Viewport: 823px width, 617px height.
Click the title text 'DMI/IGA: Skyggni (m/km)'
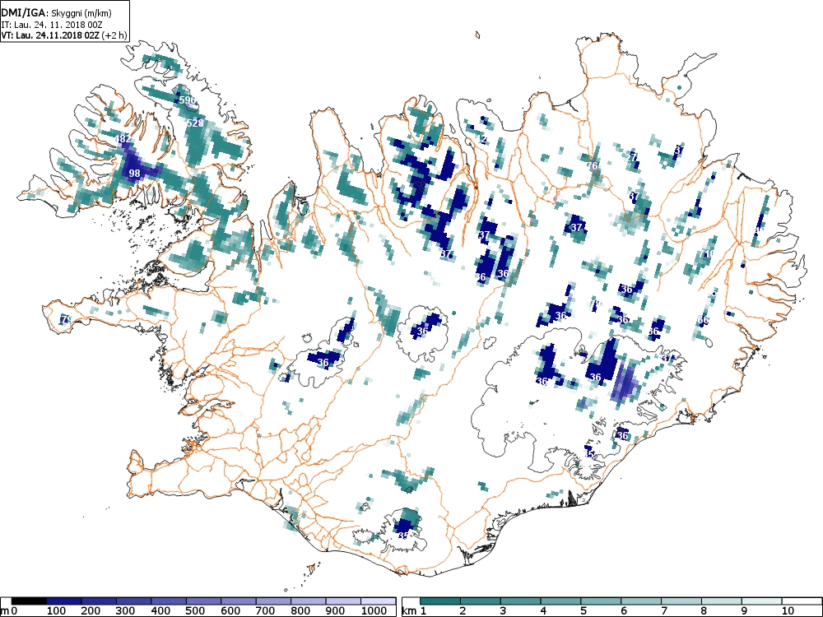[56, 13]
